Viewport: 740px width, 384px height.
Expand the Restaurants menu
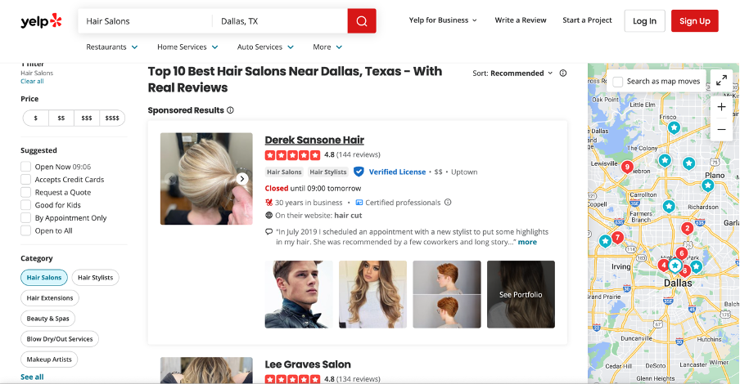click(112, 47)
